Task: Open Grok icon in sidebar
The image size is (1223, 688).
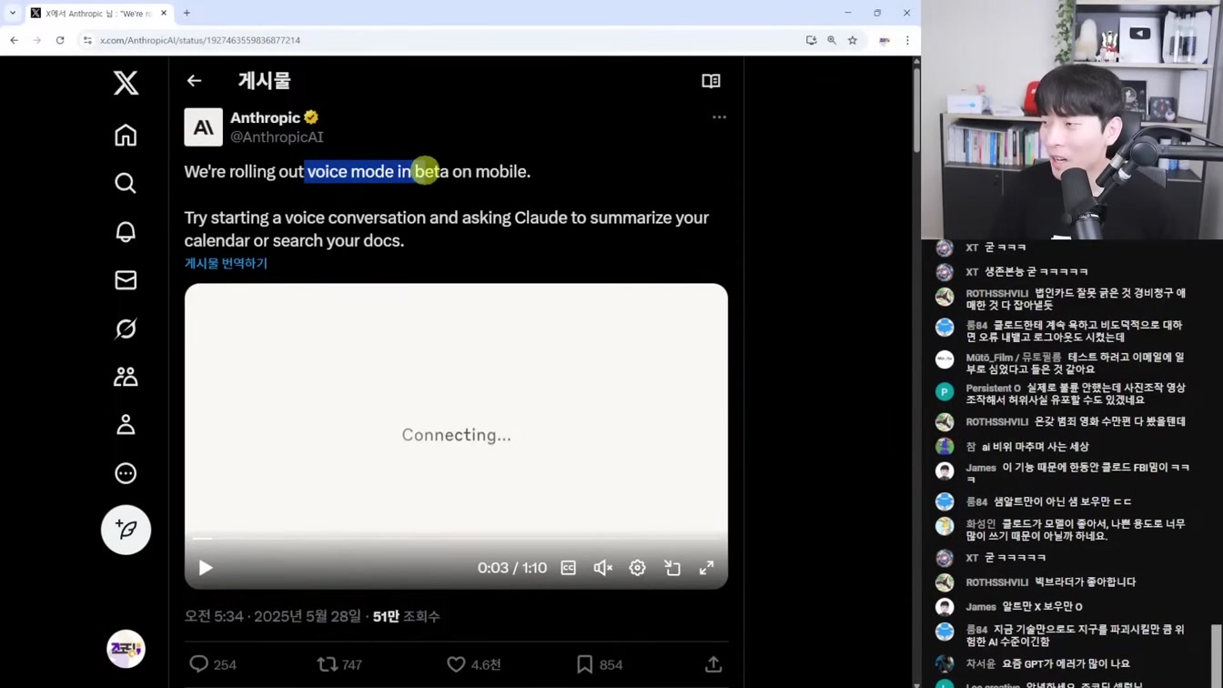Action: pyautogui.click(x=126, y=328)
